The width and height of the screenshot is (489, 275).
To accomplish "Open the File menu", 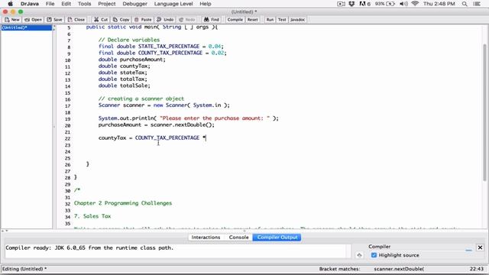I will tap(50, 4).
